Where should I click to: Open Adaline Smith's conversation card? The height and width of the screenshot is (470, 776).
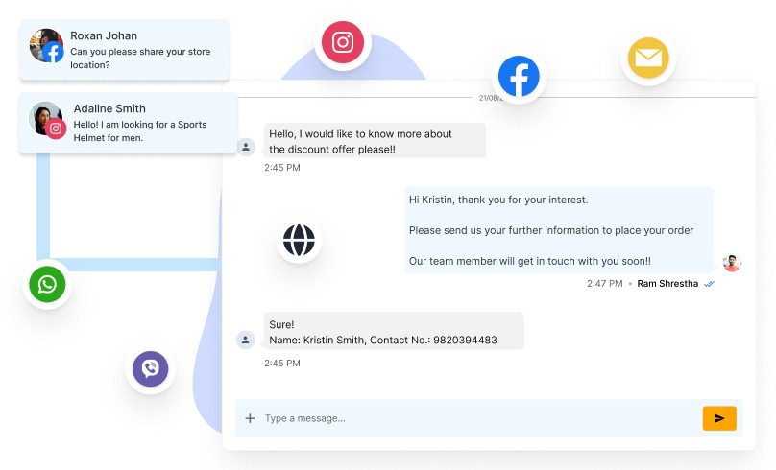pyautogui.click(x=128, y=123)
